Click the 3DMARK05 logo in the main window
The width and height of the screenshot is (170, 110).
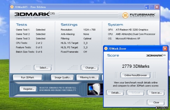[35, 15]
